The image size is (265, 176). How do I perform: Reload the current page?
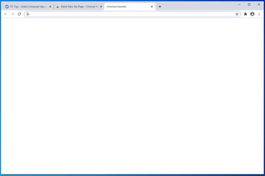(x=19, y=14)
